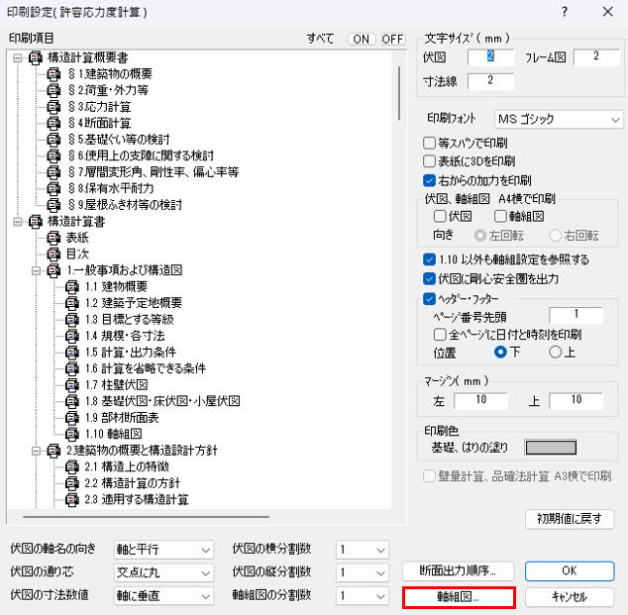The height and width of the screenshot is (615, 628).
Task: Enable 等スパンで印刷 checkbox
Action: [x=429, y=143]
